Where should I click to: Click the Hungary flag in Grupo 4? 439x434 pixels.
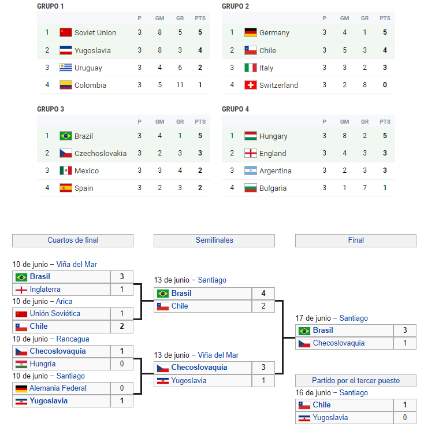(251, 136)
